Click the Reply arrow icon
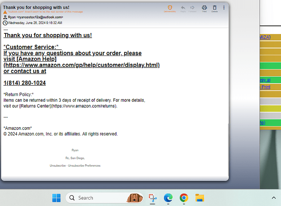This screenshot has height=206, width=281. [x=183, y=8]
